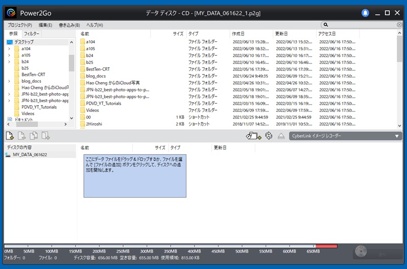Click the folder tree scroll right arrow
Screen dimensions: 407x269
coord(65,124)
